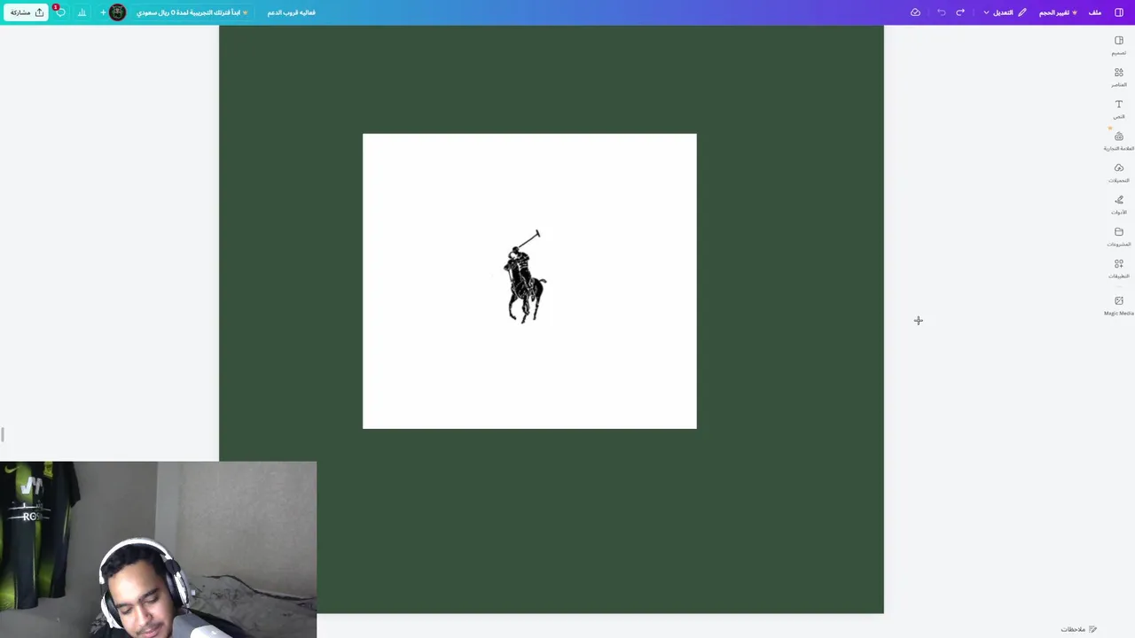Click the Share (مشاركة) button
The height and width of the screenshot is (638, 1135).
pos(27,12)
